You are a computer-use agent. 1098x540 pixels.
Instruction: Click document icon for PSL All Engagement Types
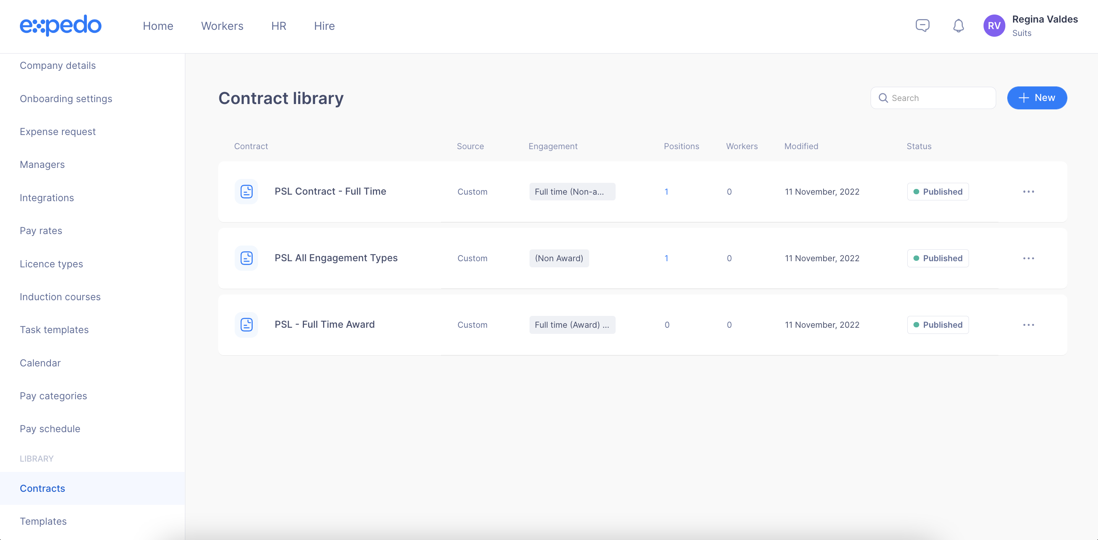pos(247,258)
